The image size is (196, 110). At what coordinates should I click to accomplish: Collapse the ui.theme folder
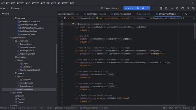tap(11, 93)
